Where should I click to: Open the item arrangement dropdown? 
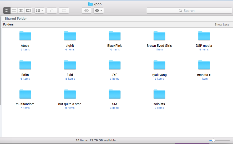coord(40,11)
